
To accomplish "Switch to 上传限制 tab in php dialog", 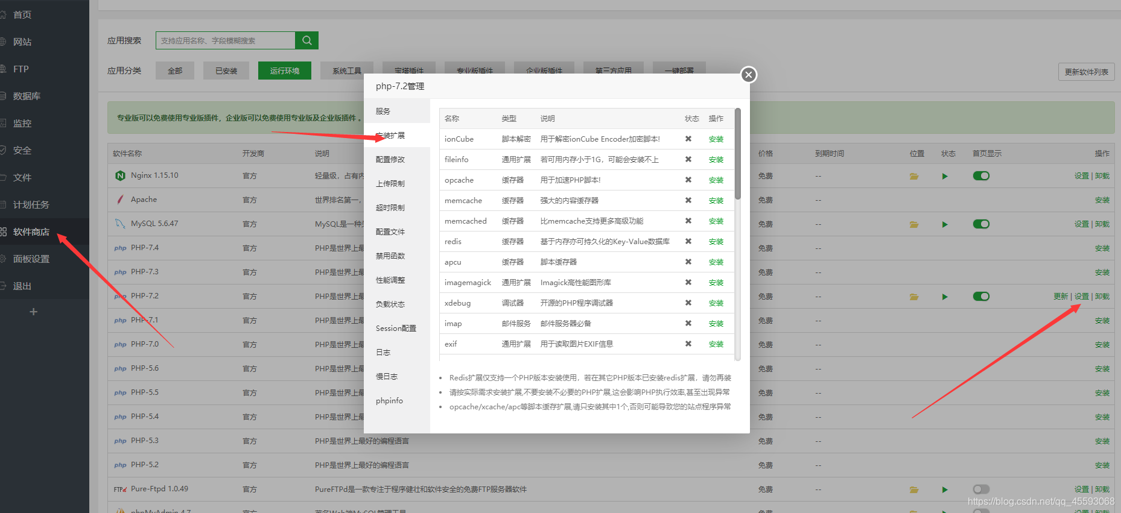I will [x=397, y=183].
